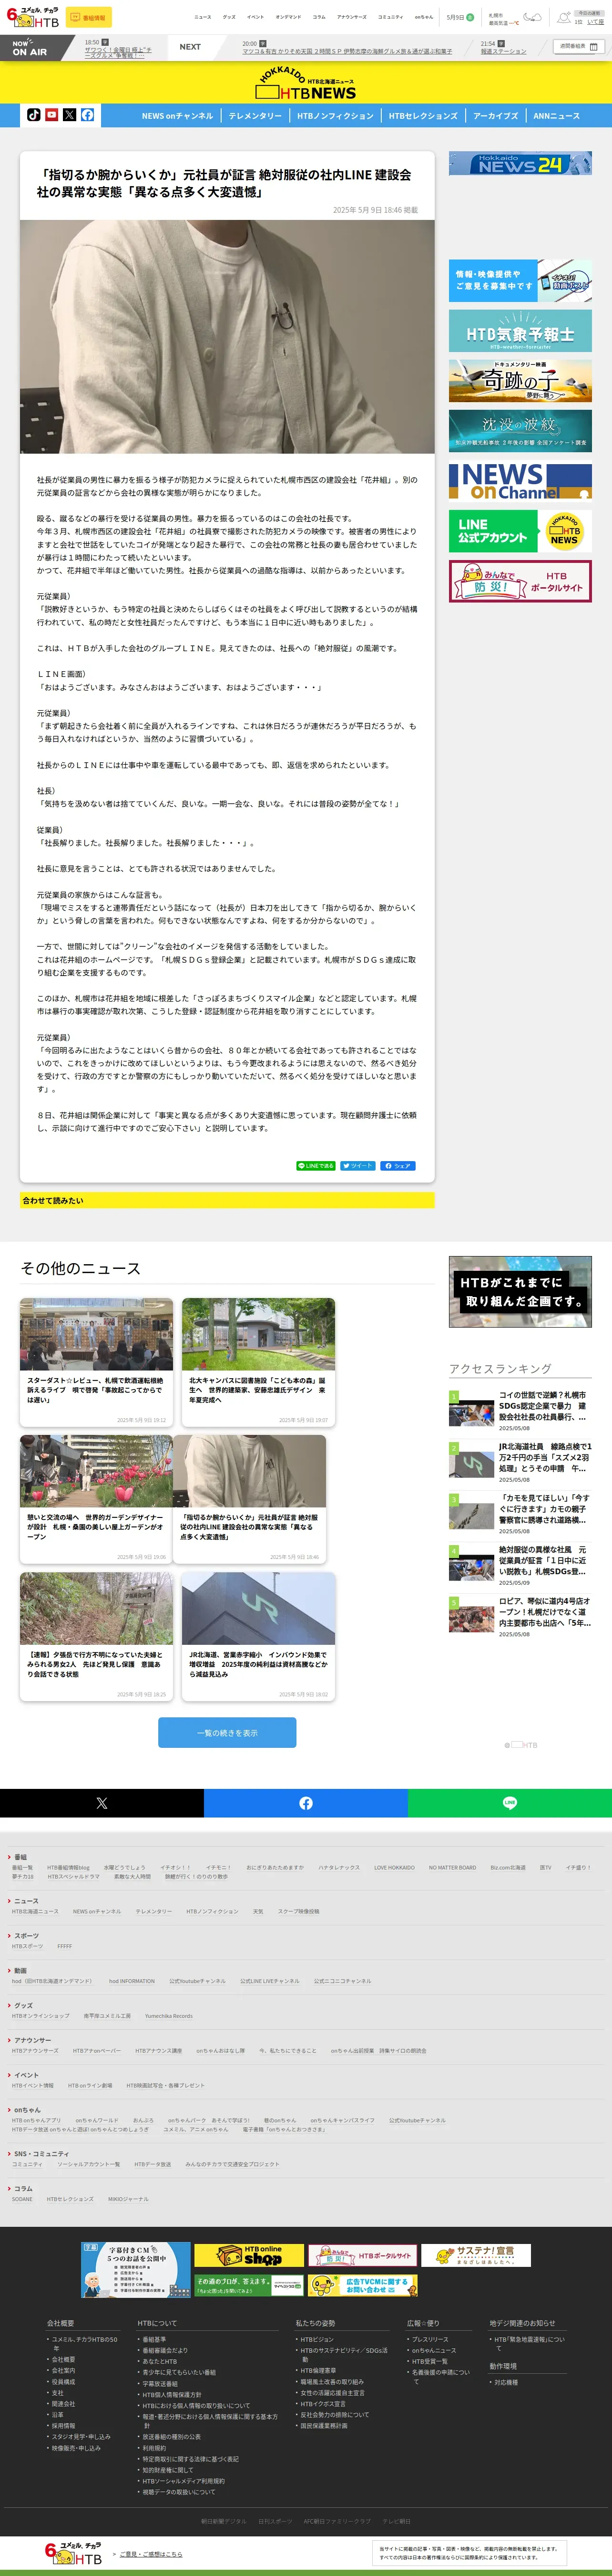612x2576 pixels.
Task: Open the Hokkaido NEWS 24 banner
Action: (520, 164)
